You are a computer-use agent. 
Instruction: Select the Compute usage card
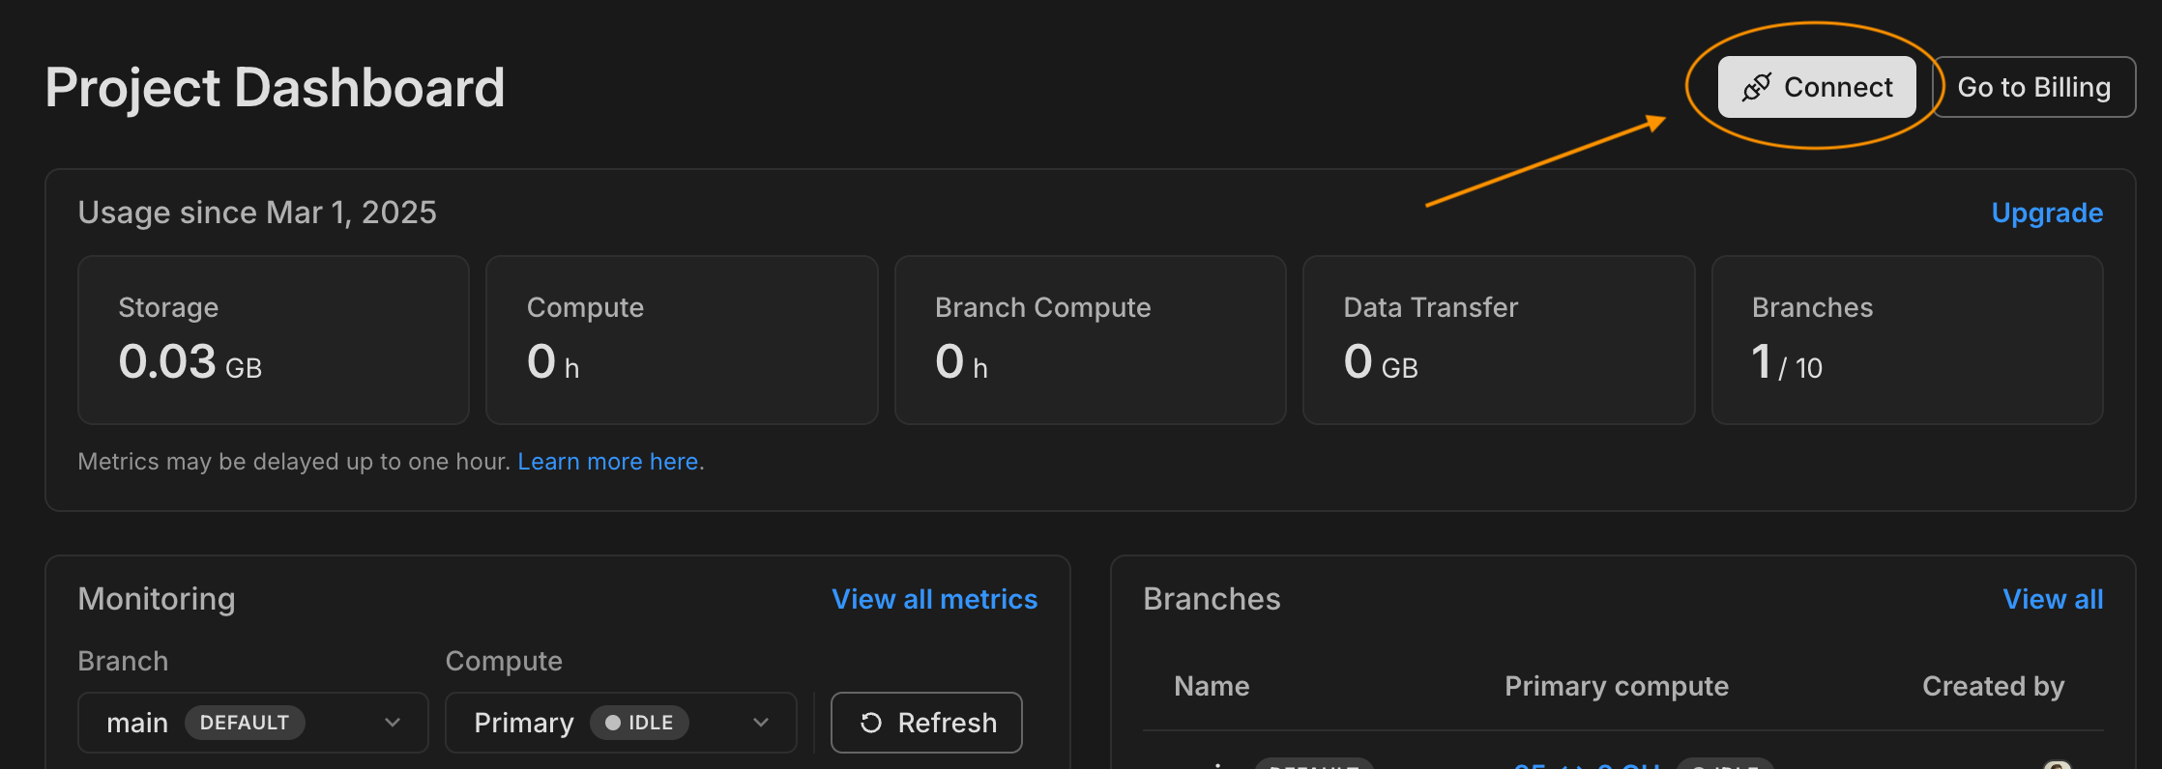682,340
